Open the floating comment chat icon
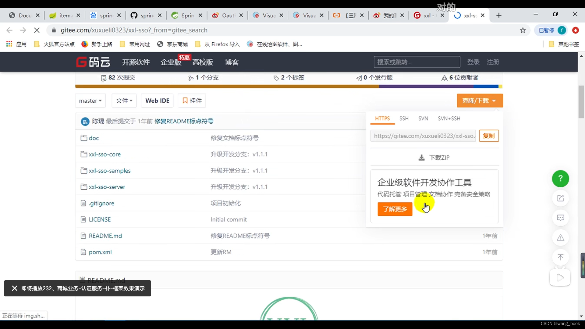 (x=560, y=218)
